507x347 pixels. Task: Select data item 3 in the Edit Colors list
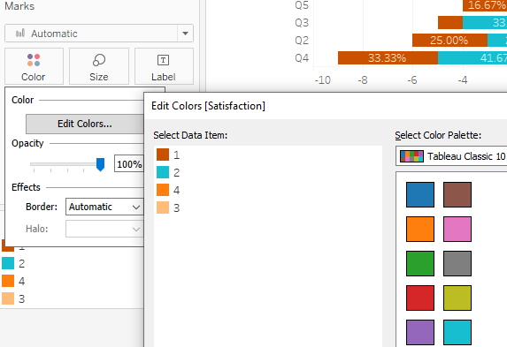click(x=268, y=207)
